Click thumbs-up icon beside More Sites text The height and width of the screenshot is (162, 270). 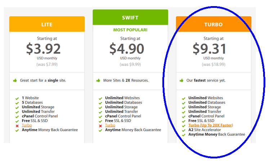click(x=98, y=80)
